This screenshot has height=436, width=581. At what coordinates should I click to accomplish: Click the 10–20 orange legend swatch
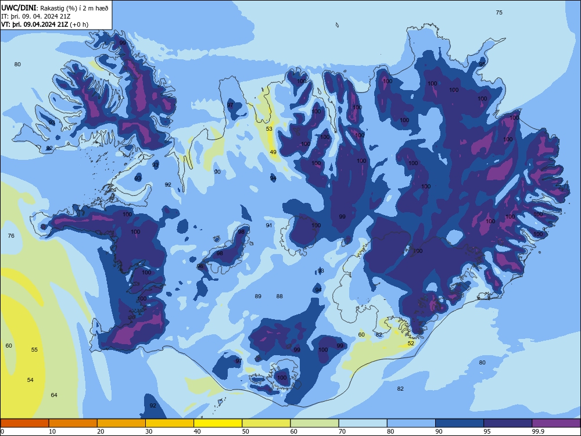73,423
